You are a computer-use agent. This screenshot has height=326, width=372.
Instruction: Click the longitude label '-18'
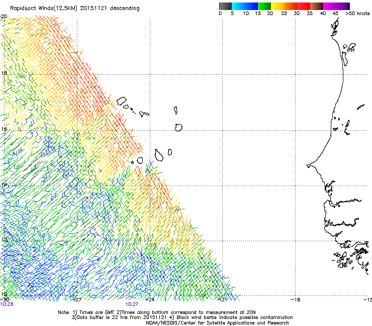295,300
